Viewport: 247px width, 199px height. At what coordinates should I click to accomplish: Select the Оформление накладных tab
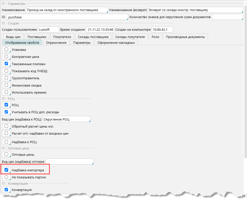[x=116, y=43]
